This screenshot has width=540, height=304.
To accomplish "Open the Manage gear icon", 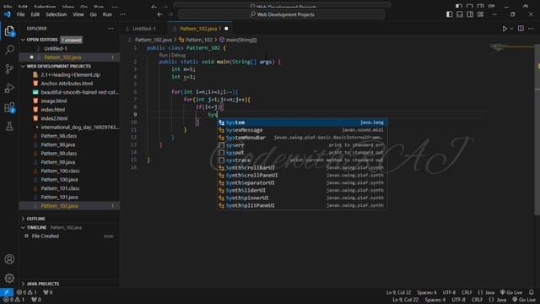I will pos(9,278).
